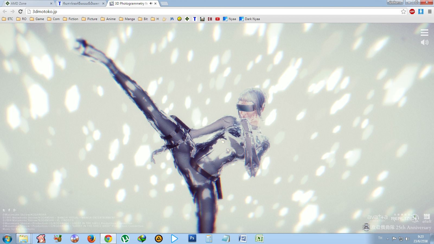The image size is (434, 244).
Task: Close the 3D Photogrammetry tab
Action: point(155,4)
